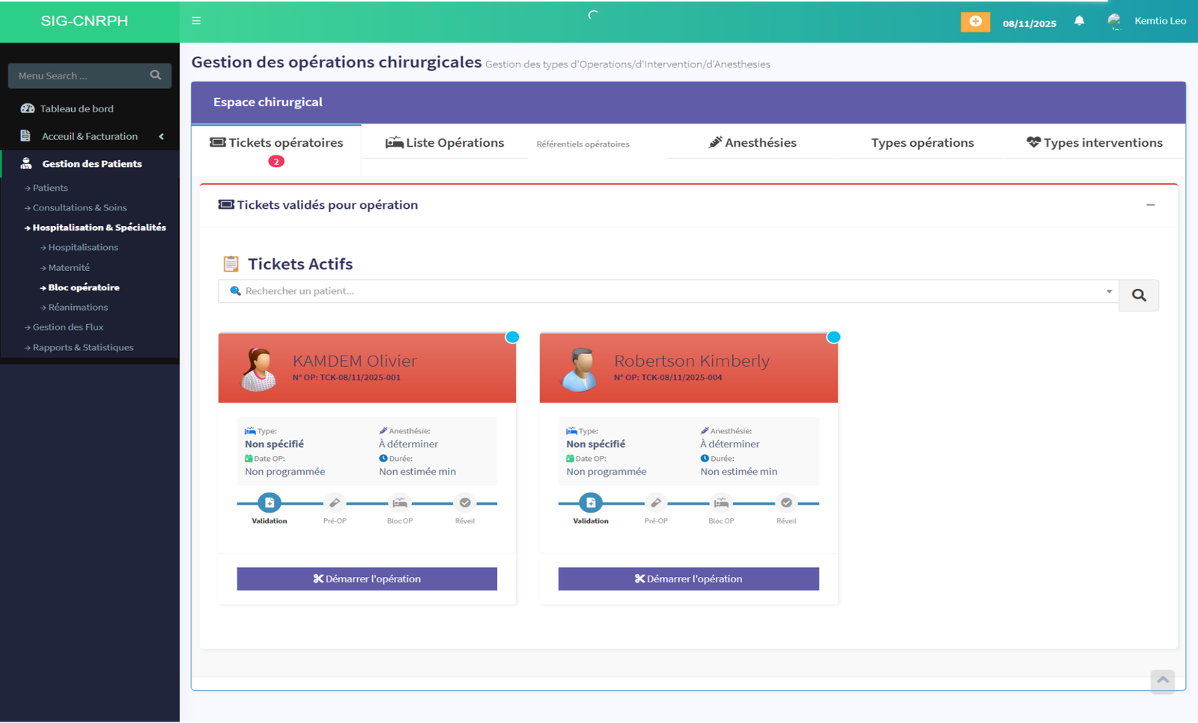
Task: Open Réanimations in the sidebar
Action: click(x=78, y=308)
